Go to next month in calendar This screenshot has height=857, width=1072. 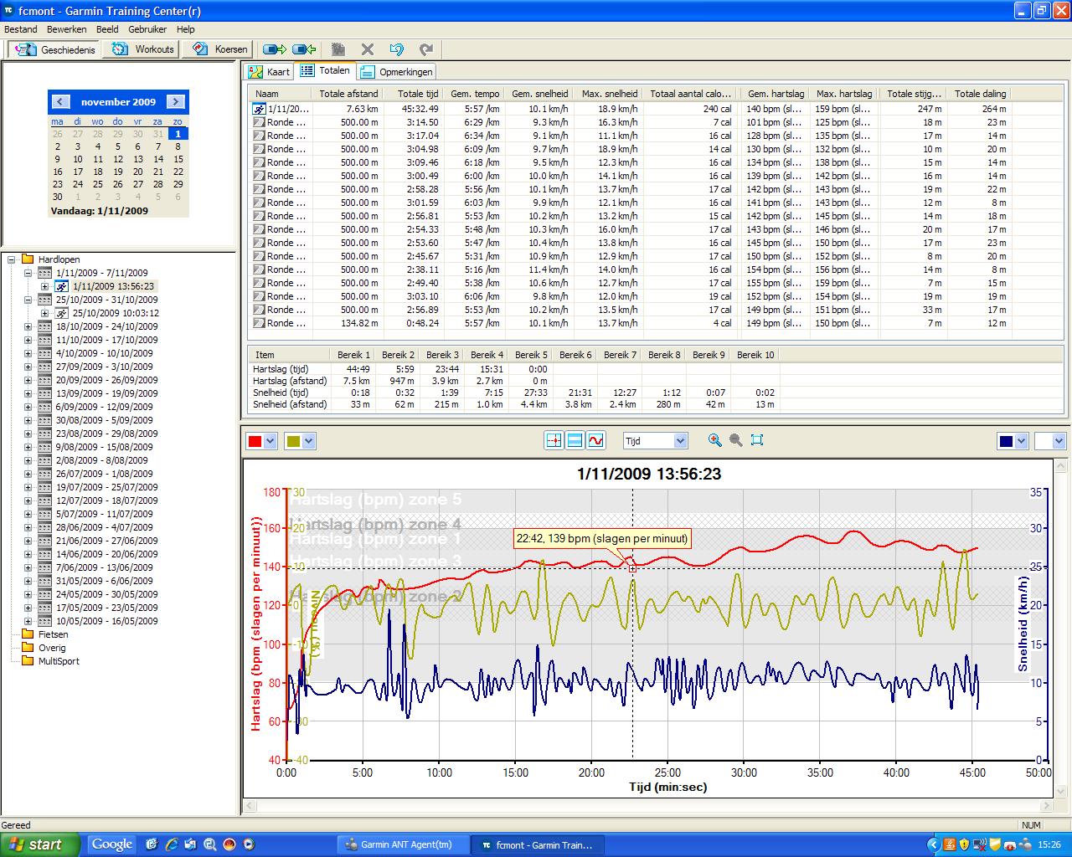(175, 101)
